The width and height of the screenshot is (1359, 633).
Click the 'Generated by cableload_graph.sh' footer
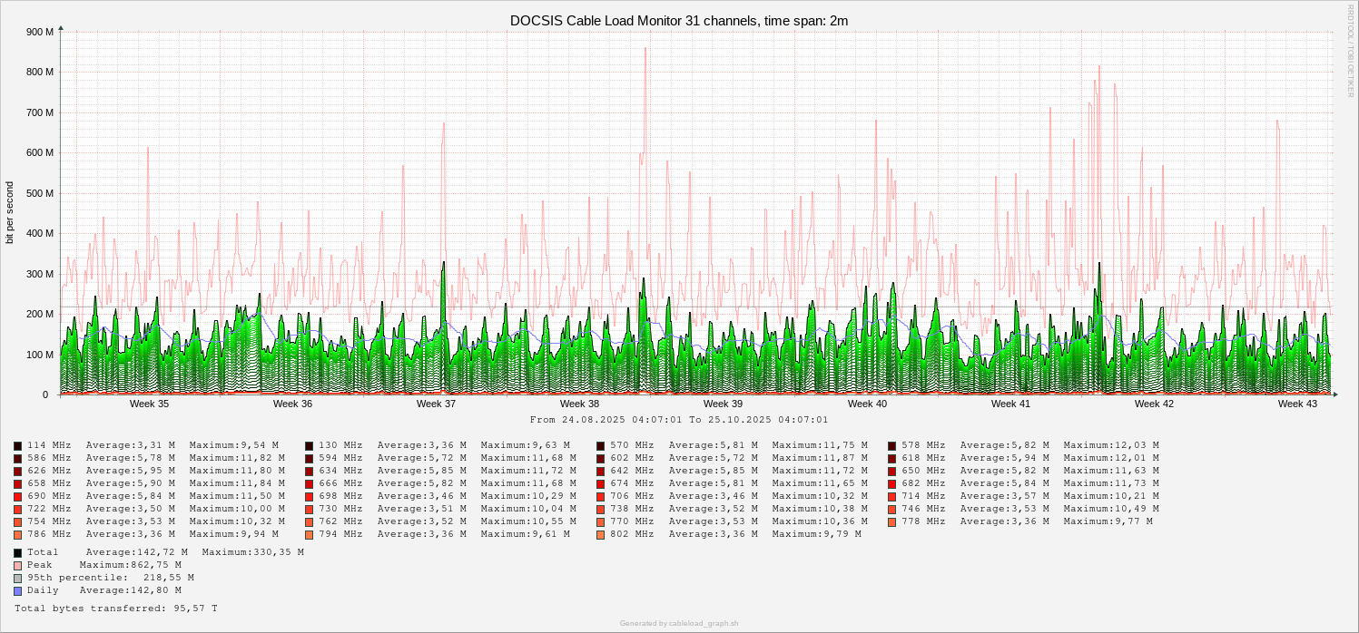tap(678, 623)
